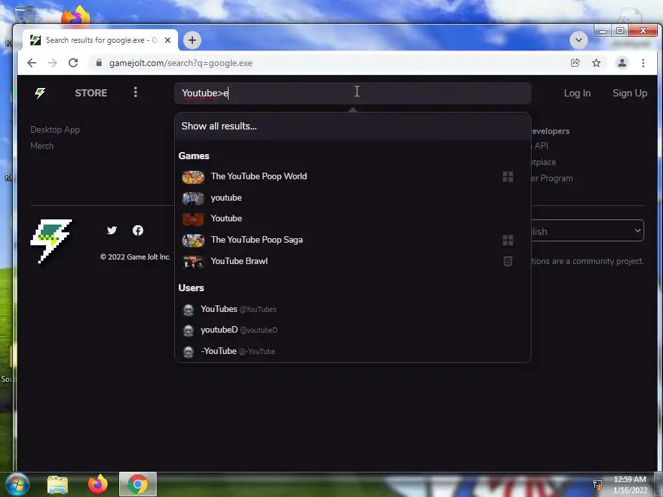
Task: Click the large Game Jolt footer logo
Action: point(51,241)
